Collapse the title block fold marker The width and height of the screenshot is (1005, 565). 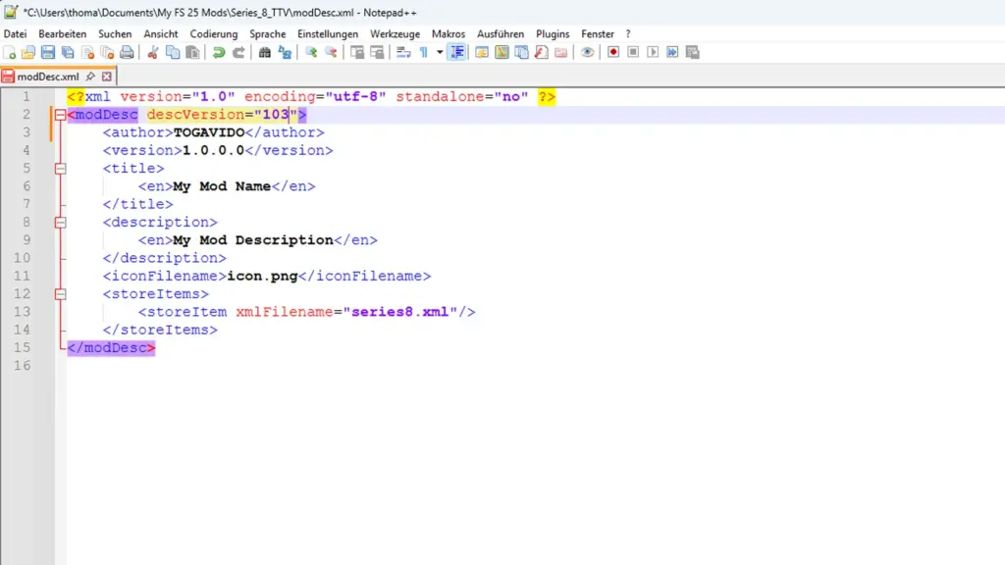pyautogui.click(x=61, y=169)
